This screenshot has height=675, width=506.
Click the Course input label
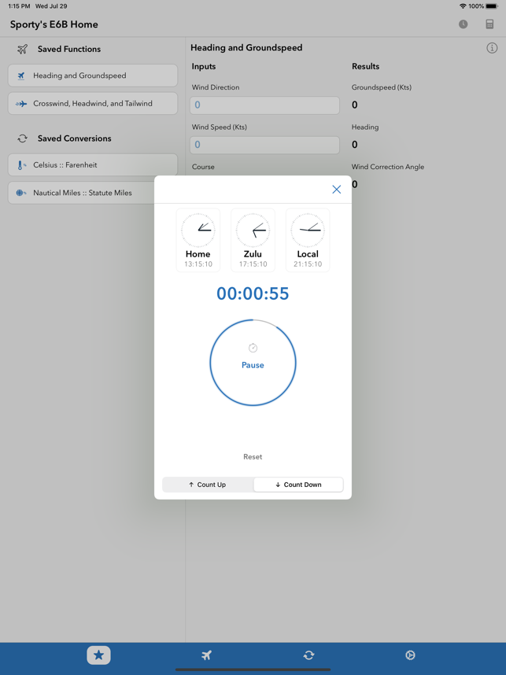[203, 167]
